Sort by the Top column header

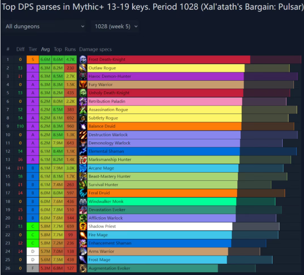point(58,49)
